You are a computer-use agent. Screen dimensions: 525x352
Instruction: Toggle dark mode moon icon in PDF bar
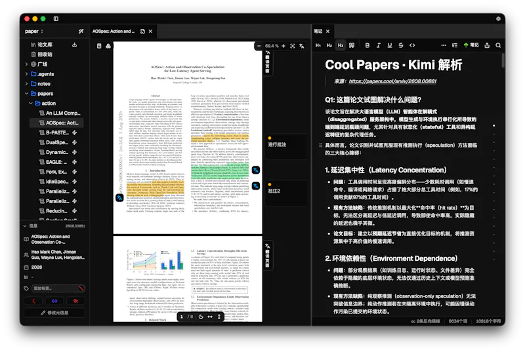coord(201,317)
